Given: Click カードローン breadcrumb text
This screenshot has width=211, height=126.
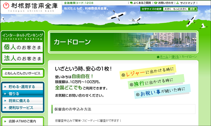Looking at the screenshot, I should pyautogui.click(x=189, y=57).
